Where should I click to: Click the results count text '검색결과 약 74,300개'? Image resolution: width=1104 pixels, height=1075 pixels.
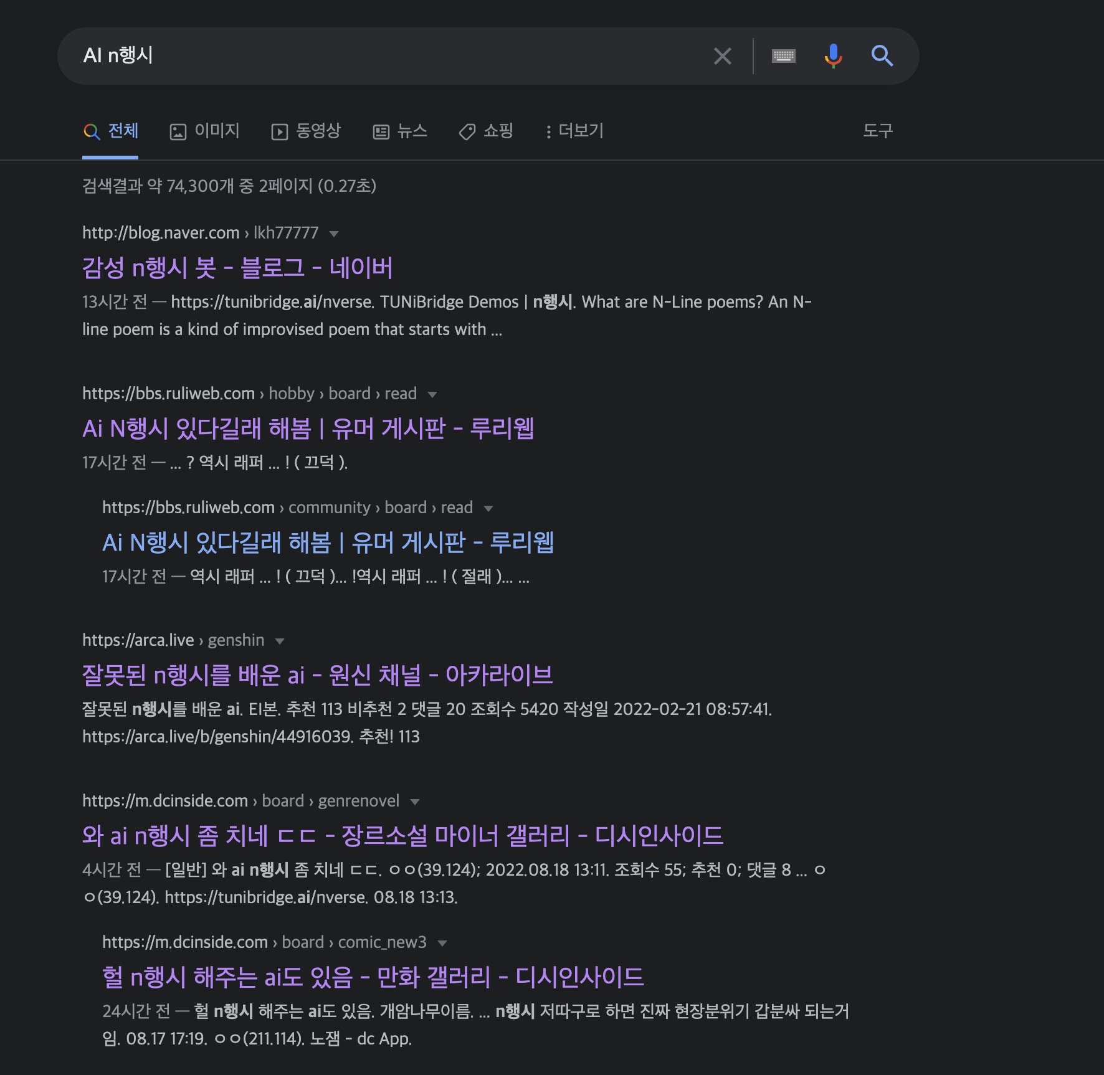pos(158,186)
